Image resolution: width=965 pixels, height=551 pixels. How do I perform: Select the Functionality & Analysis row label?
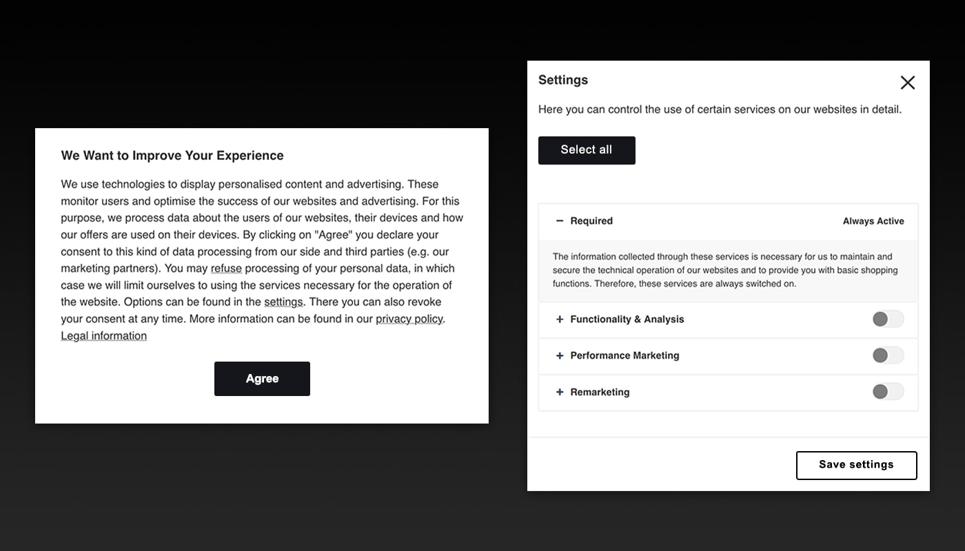tap(627, 320)
